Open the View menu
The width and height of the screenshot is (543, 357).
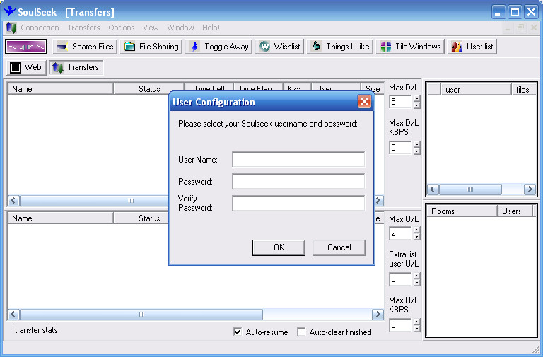point(151,28)
